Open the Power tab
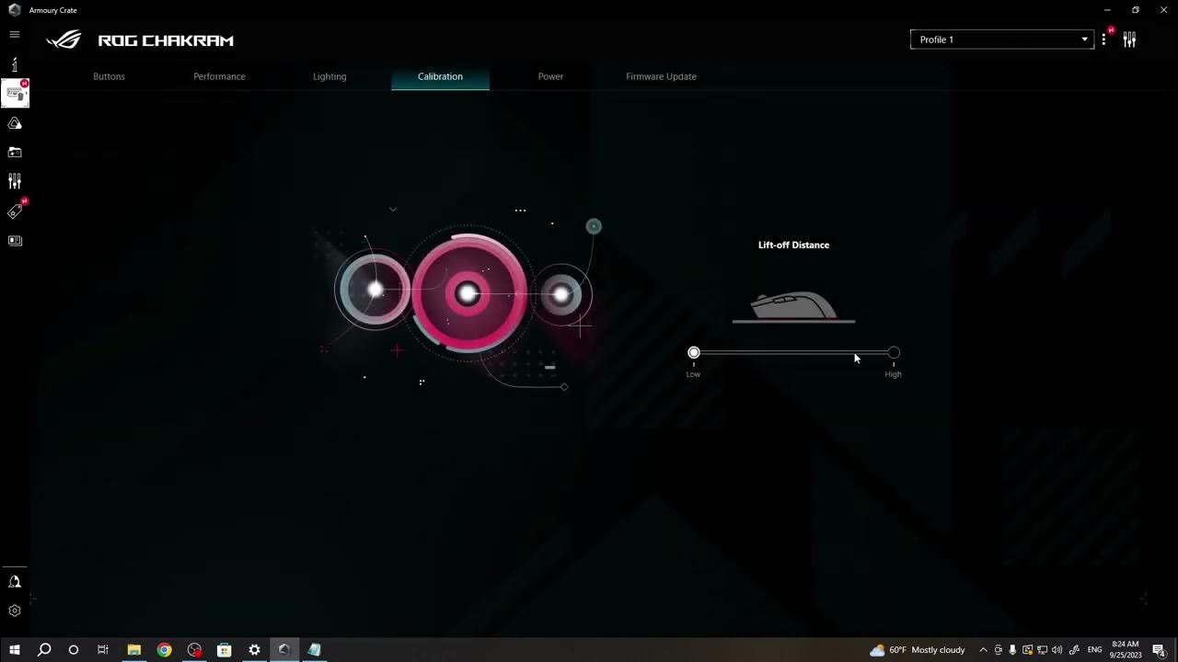The image size is (1178, 662). 550,76
